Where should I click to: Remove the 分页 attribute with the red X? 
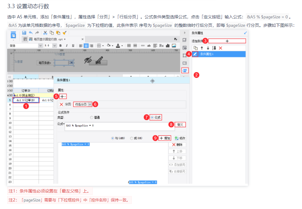click(61, 104)
